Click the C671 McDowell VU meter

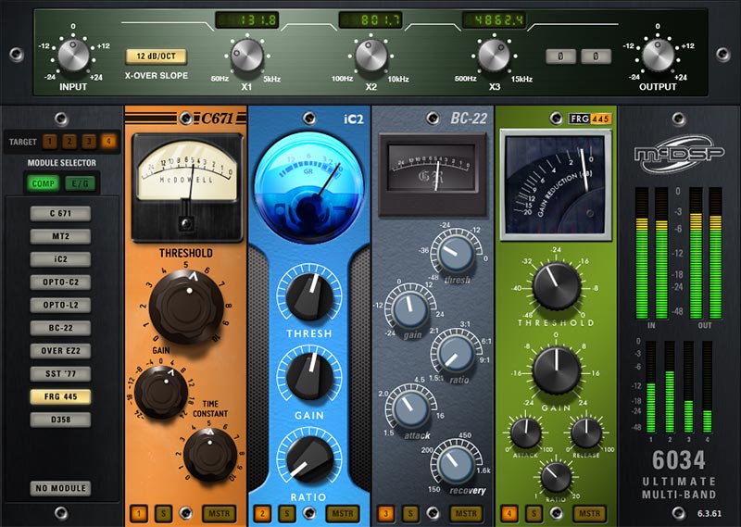(187, 188)
